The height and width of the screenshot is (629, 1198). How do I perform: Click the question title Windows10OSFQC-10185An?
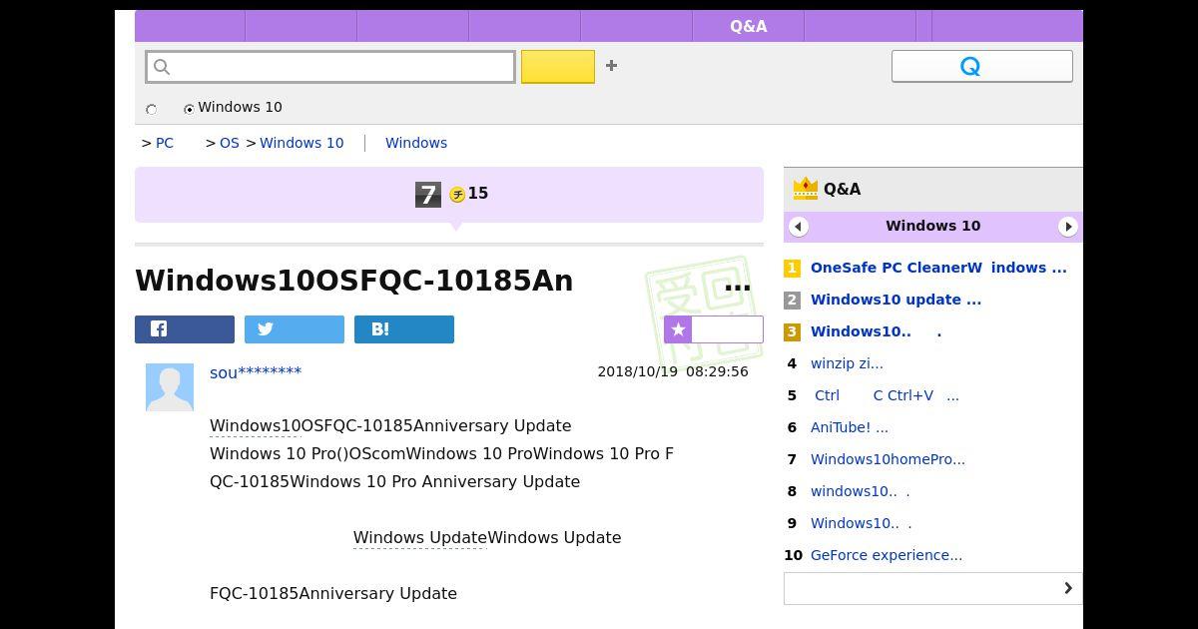[354, 281]
